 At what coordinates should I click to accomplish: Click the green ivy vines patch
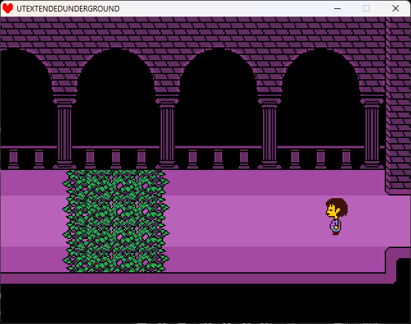click(116, 221)
